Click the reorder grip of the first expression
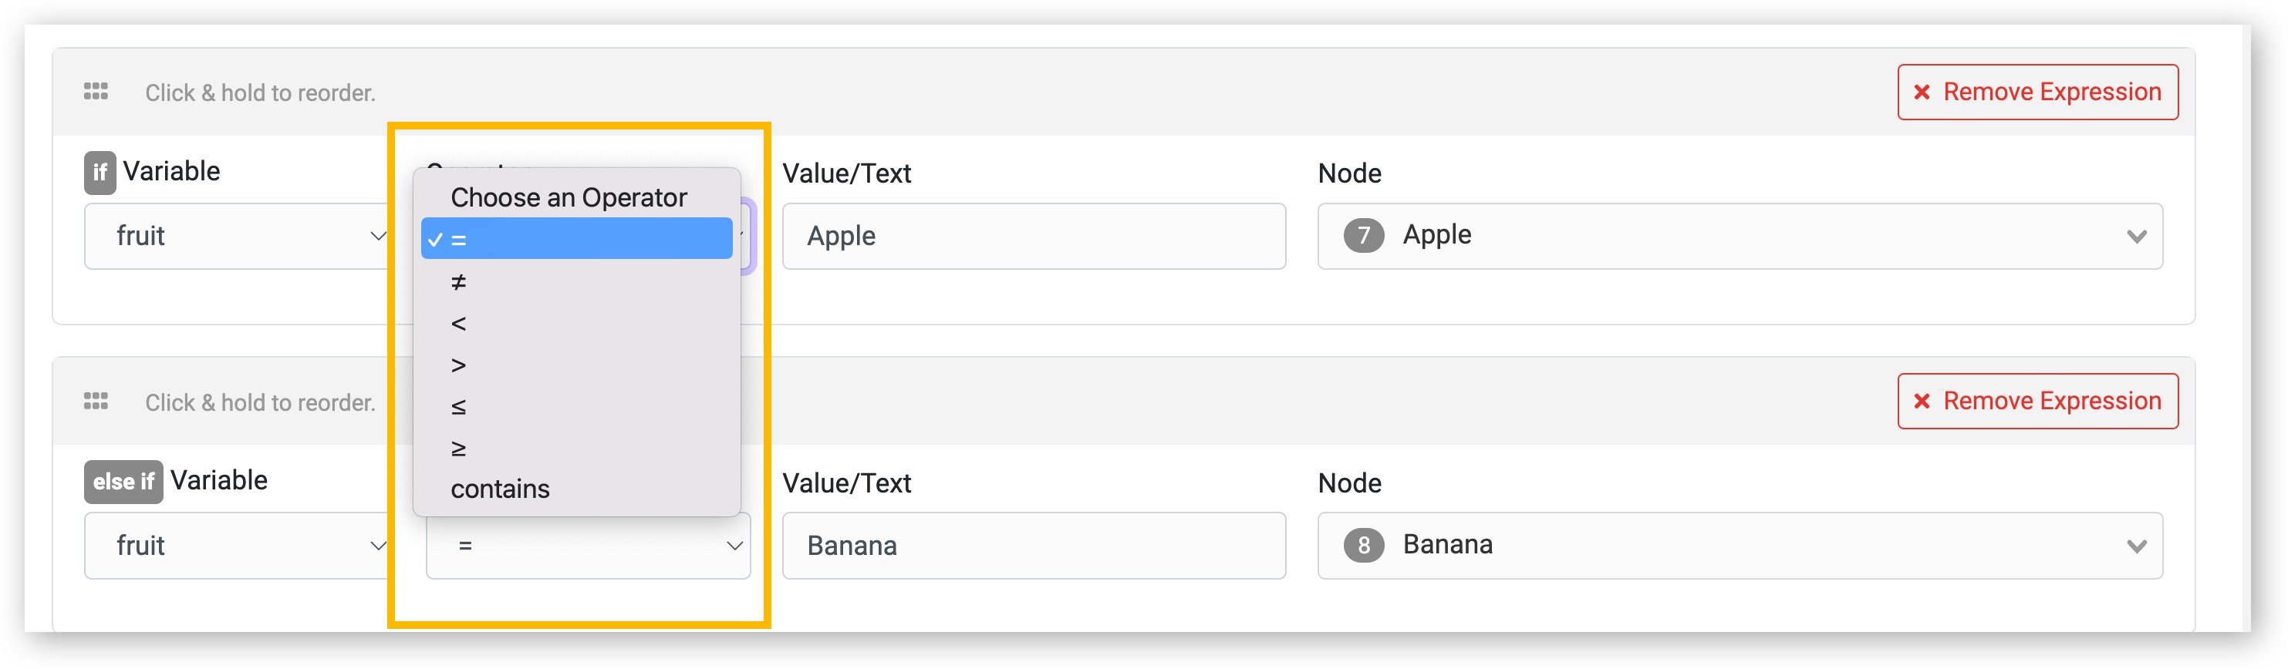 (96, 92)
